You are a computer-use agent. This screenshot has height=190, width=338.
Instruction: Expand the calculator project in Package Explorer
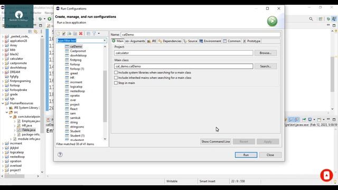[x=3, y=59]
